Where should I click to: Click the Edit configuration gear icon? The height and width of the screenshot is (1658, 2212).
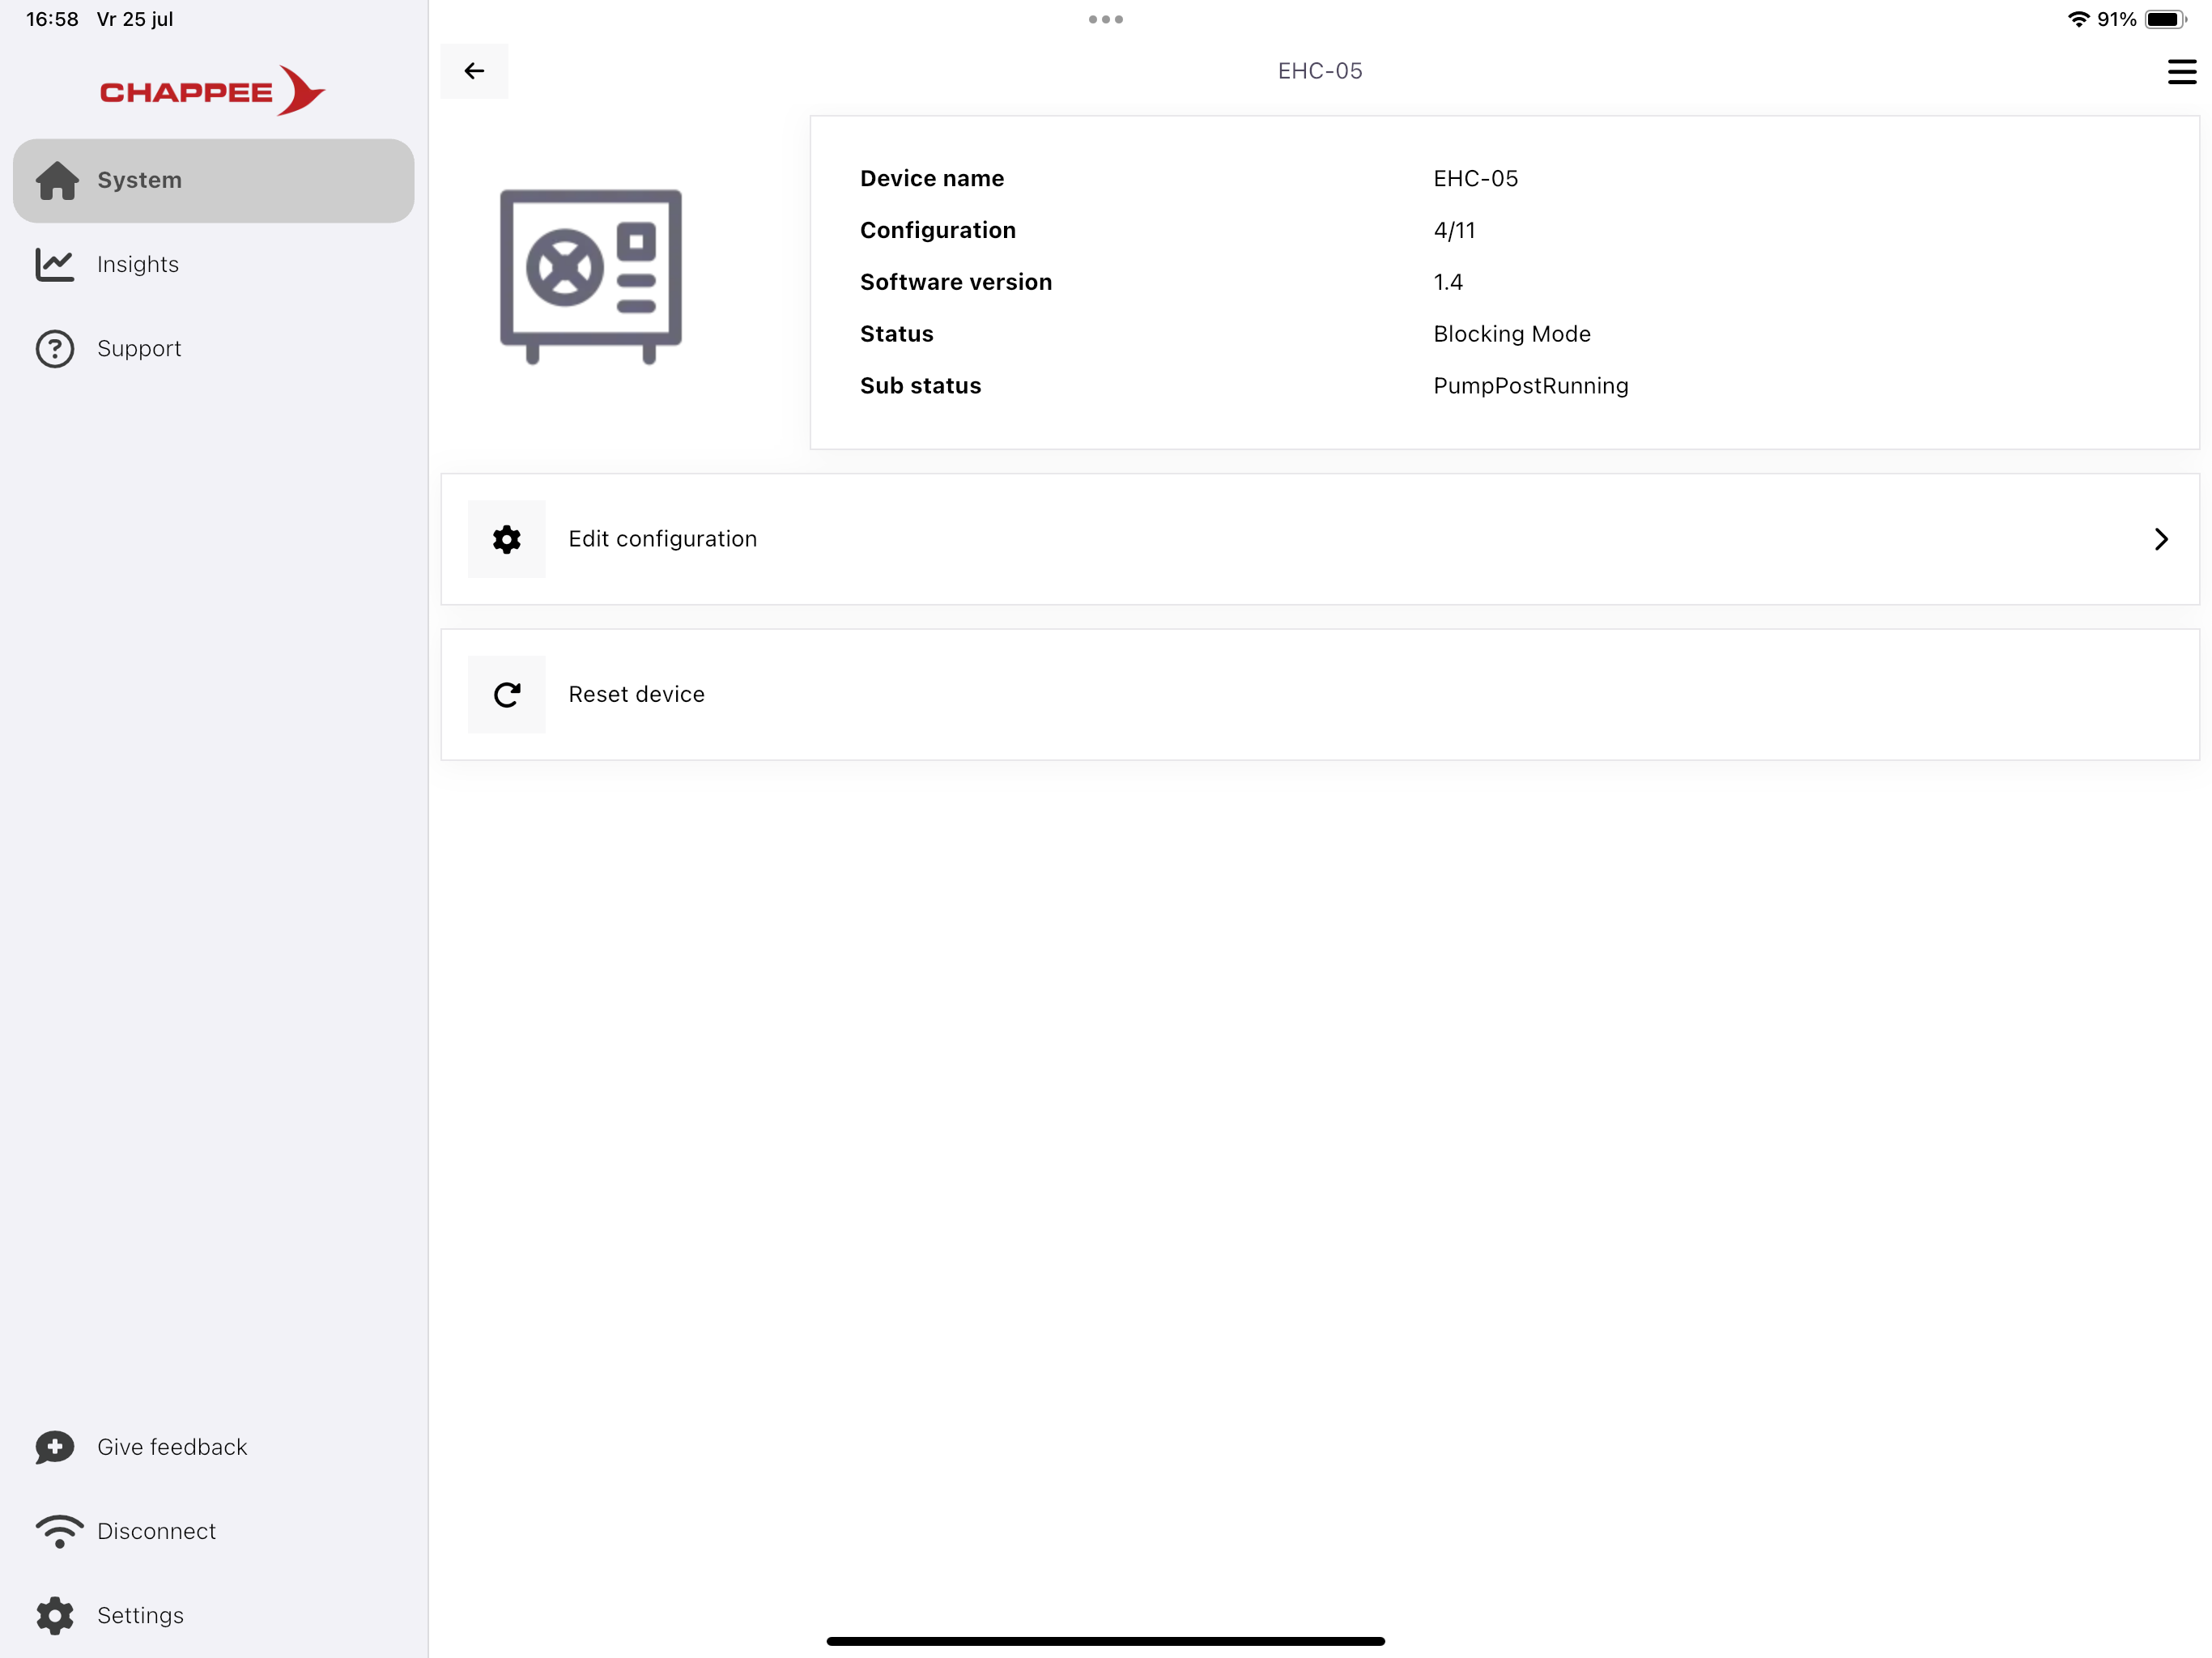(507, 539)
